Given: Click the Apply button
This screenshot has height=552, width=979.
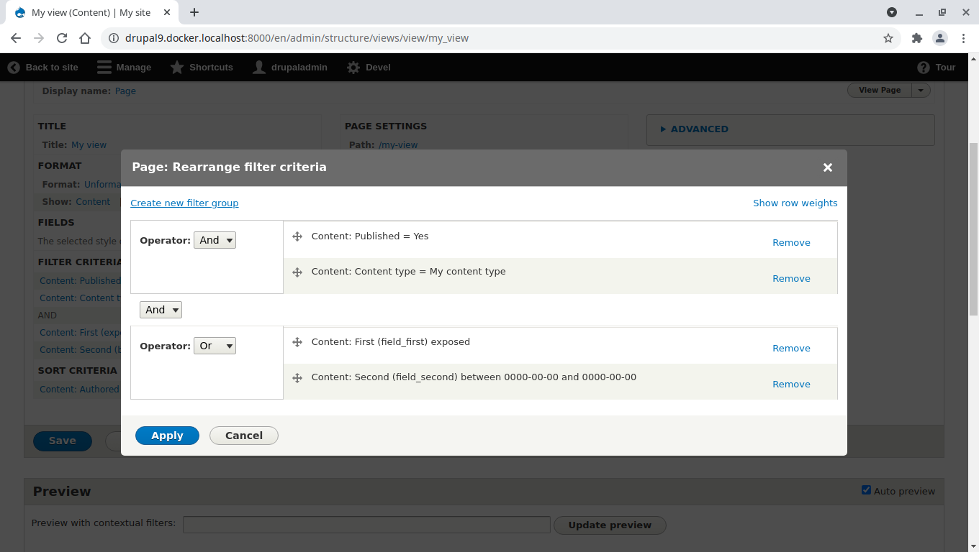Looking at the screenshot, I should (167, 436).
